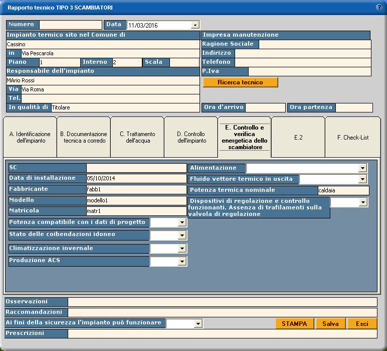
Task: Switch to the E.2 tab
Action: click(x=298, y=137)
